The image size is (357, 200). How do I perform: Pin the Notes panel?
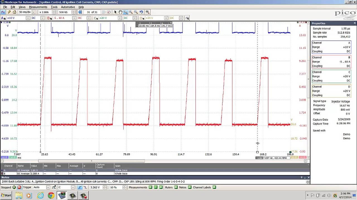tap(301, 177)
